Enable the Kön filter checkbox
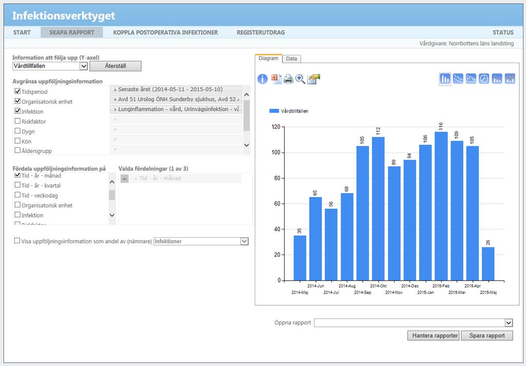 coord(18,141)
